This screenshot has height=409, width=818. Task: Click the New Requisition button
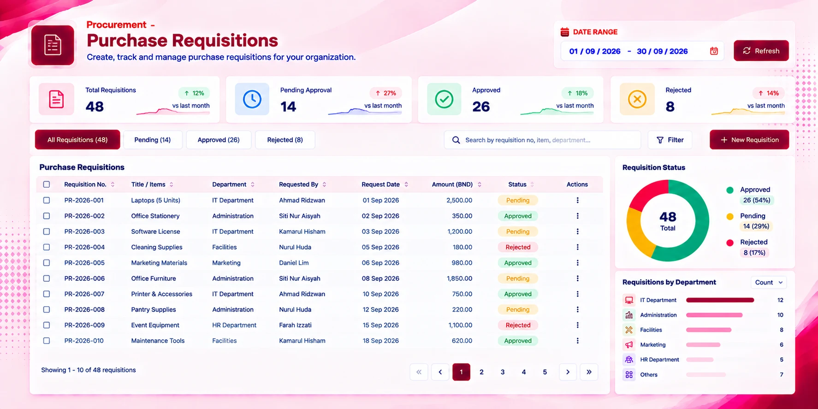749,140
